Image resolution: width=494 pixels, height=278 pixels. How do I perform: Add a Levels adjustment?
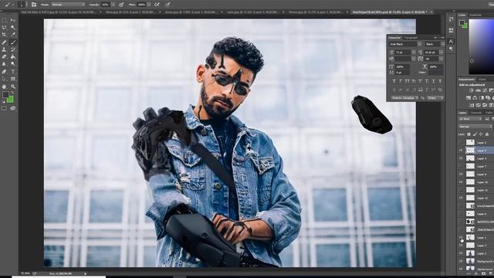(478, 90)
